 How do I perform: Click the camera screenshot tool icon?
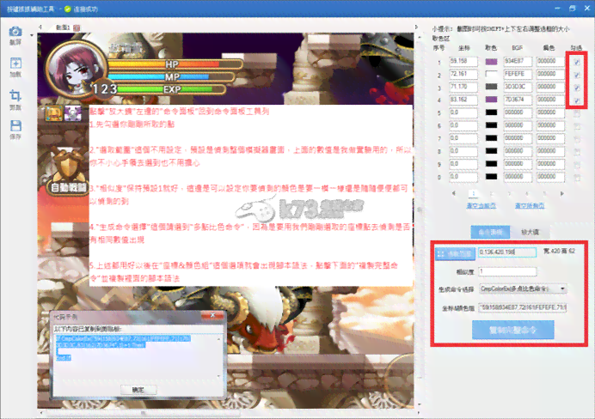[15, 32]
